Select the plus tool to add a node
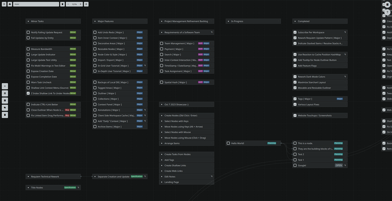392x201 pixels. 5,86
